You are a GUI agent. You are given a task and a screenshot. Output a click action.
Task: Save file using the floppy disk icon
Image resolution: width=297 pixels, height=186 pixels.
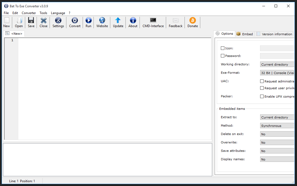31,21
